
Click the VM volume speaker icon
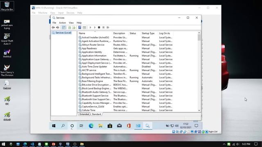point(177,126)
